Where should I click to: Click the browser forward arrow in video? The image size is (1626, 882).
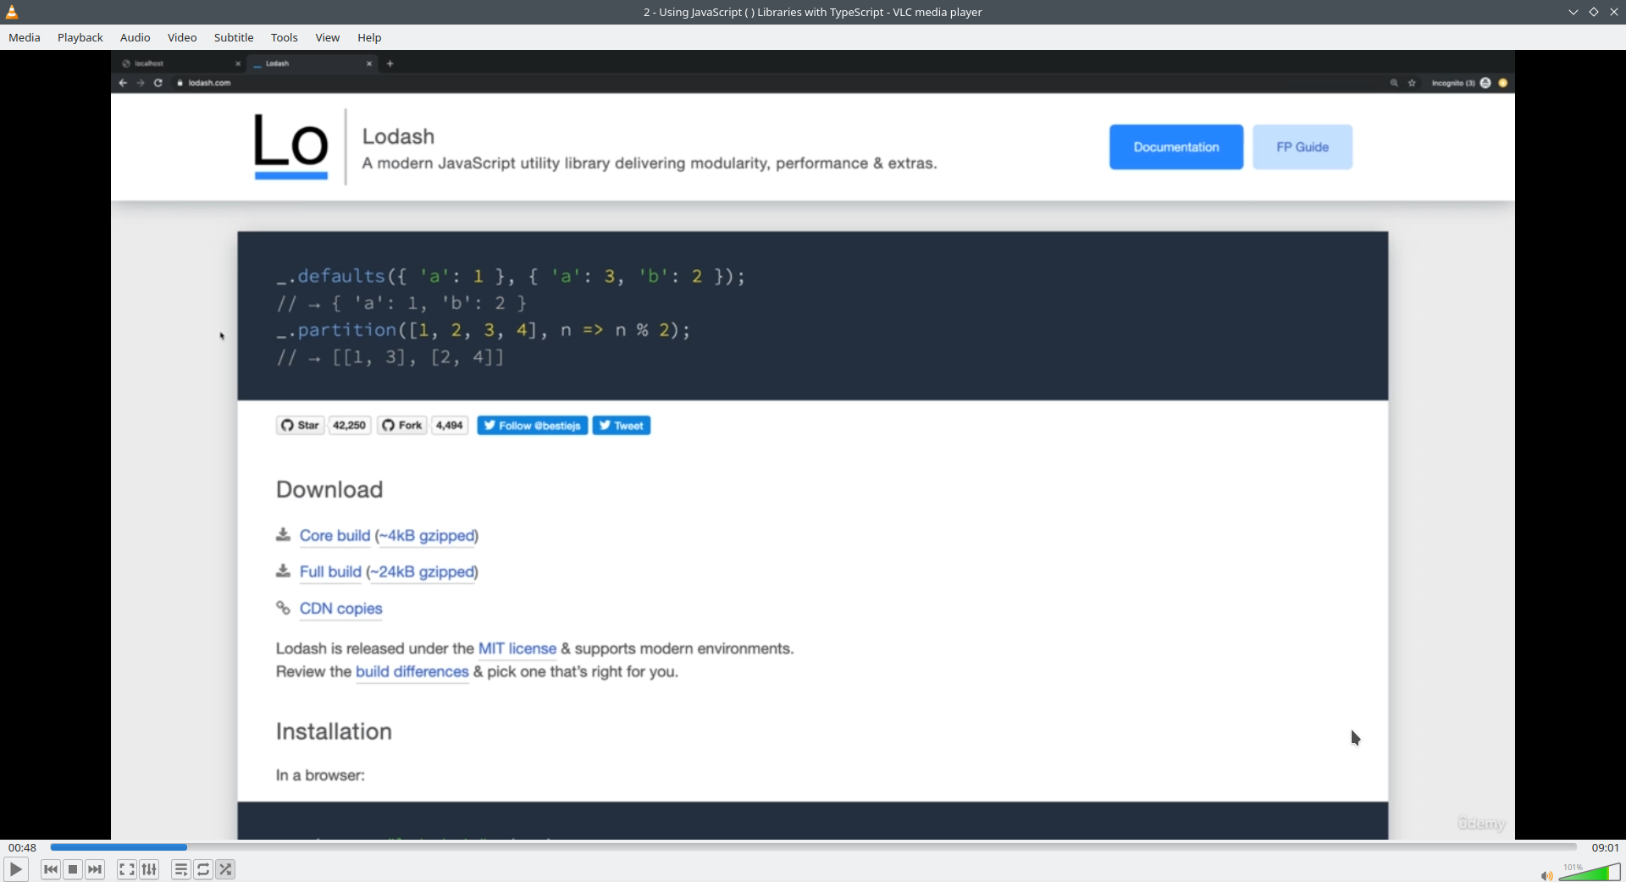coord(141,83)
